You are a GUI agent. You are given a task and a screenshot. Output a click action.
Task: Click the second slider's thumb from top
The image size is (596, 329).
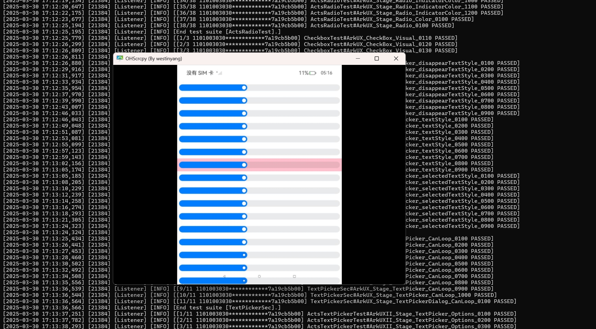(244, 101)
